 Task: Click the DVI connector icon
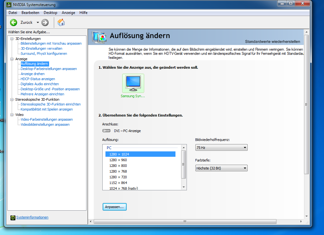click(106, 130)
